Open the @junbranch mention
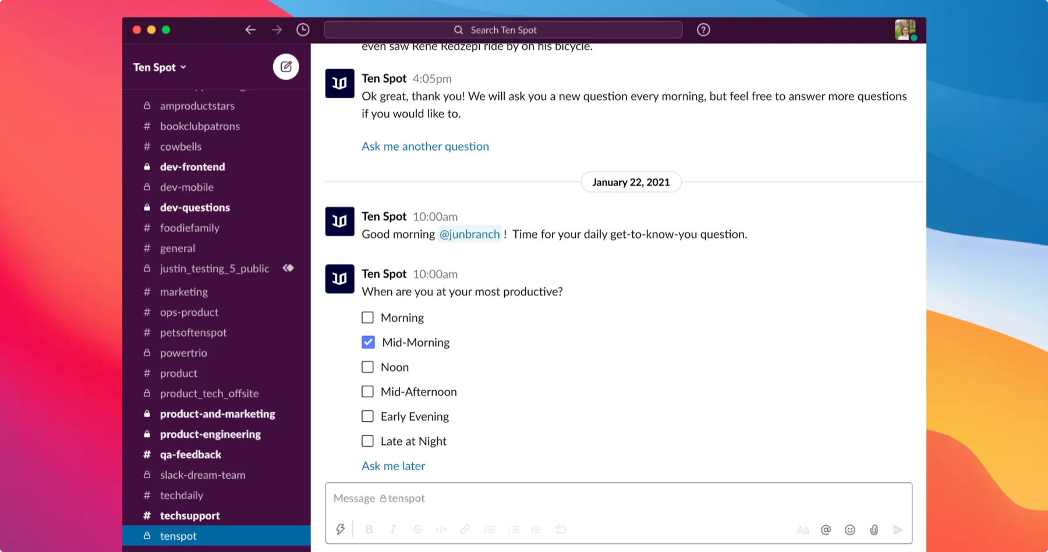The height and width of the screenshot is (552, 1048). coord(469,234)
